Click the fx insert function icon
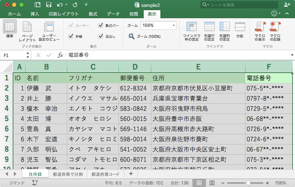Image resolution: width=295 pixels, height=187 pixels. click(x=60, y=55)
